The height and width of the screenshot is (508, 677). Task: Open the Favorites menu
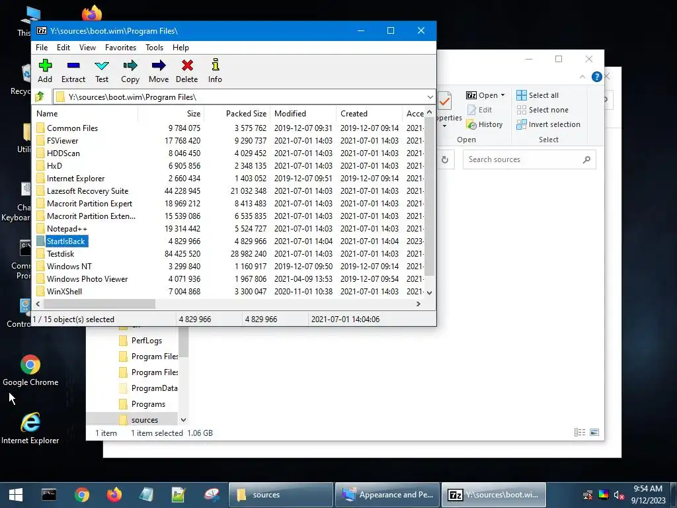(x=120, y=48)
